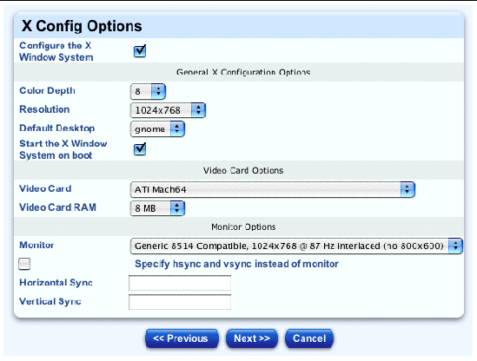The width and height of the screenshot is (477, 361).
Task: Open the Video Card dropdown showing ATI Mach64
Action: click(x=273, y=190)
